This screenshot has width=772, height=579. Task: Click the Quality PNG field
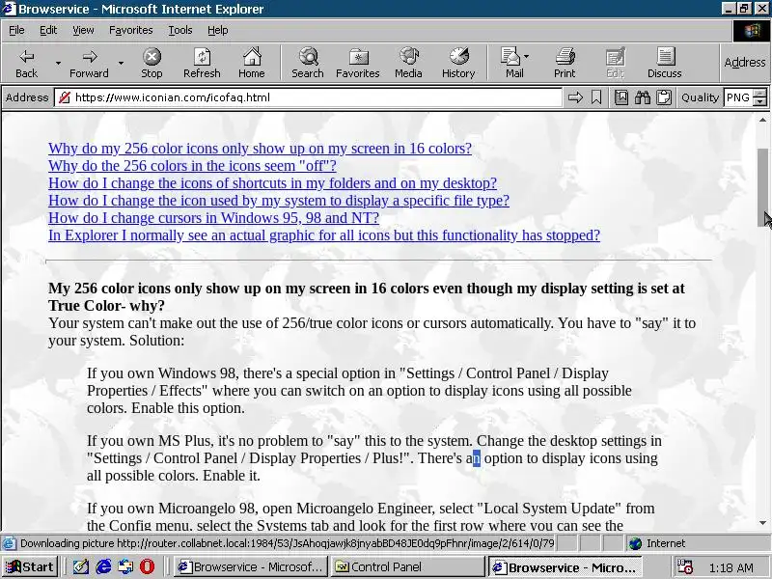(x=739, y=97)
